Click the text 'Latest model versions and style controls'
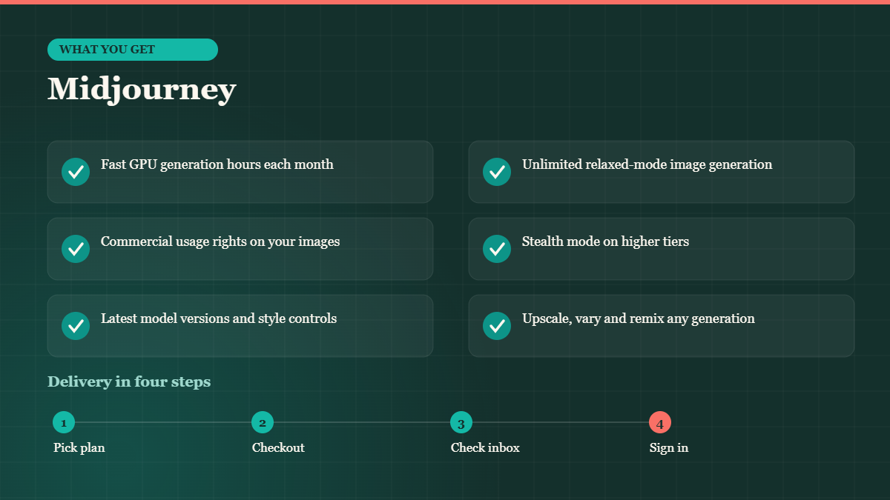The width and height of the screenshot is (890, 500). tap(219, 319)
